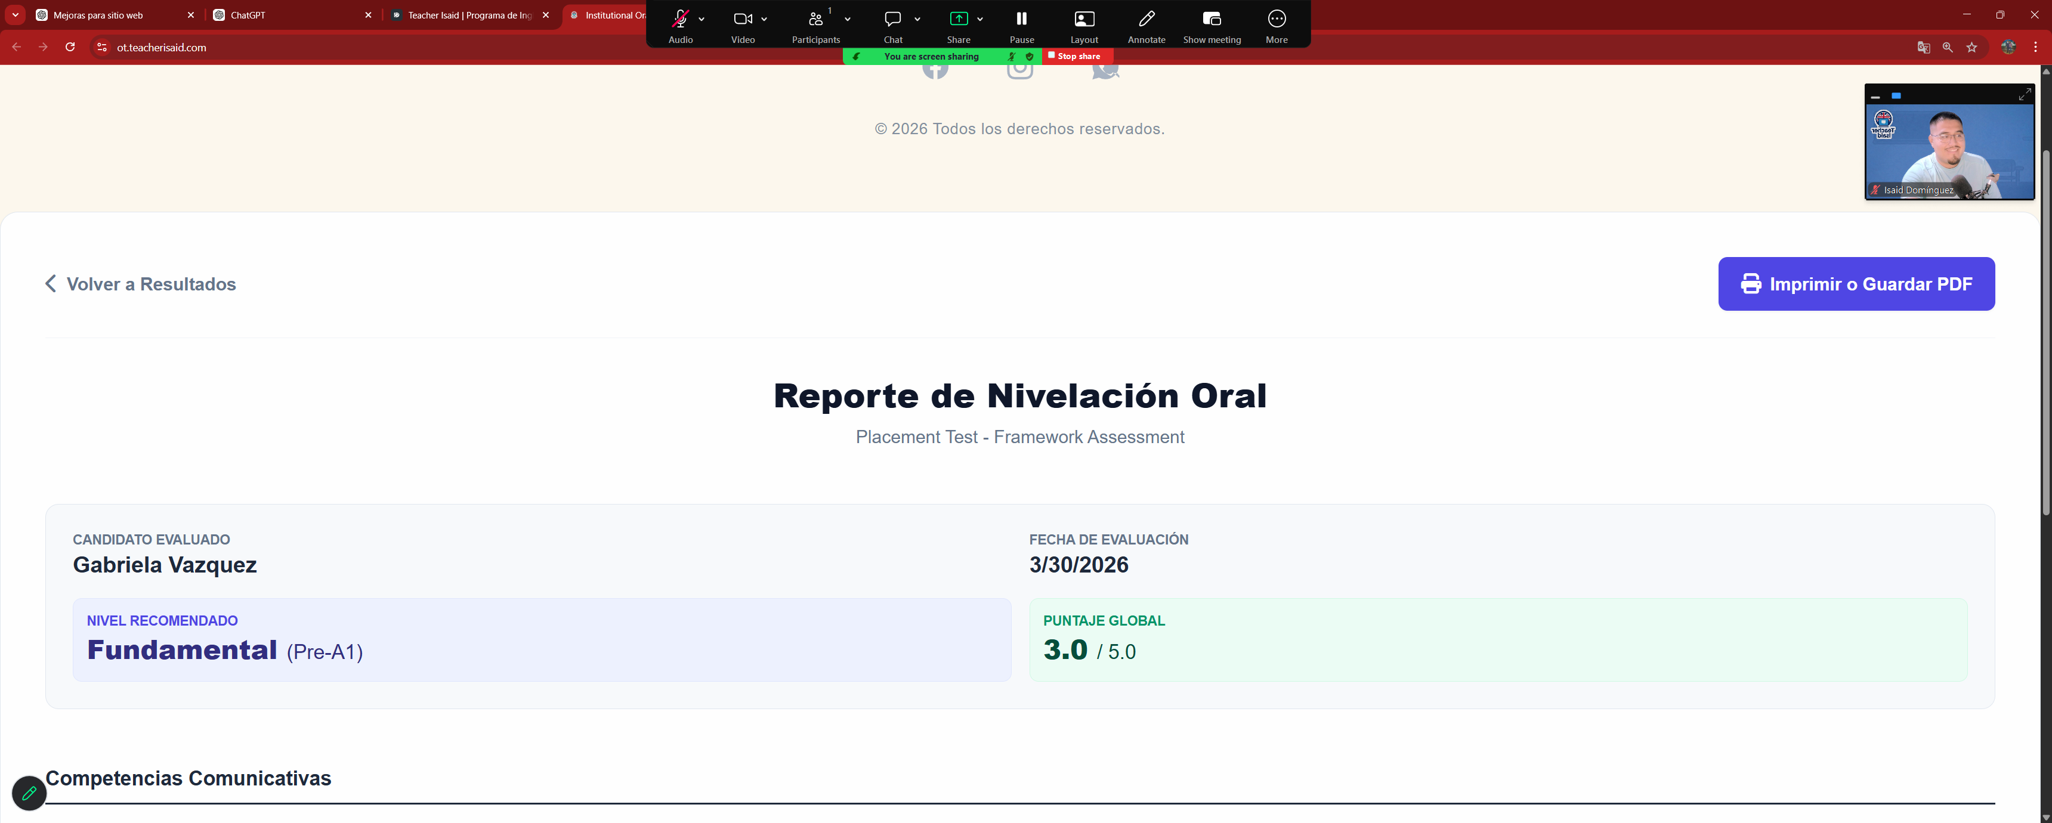Open the video options dropdown
This screenshot has height=823, width=2052.
coord(765,19)
